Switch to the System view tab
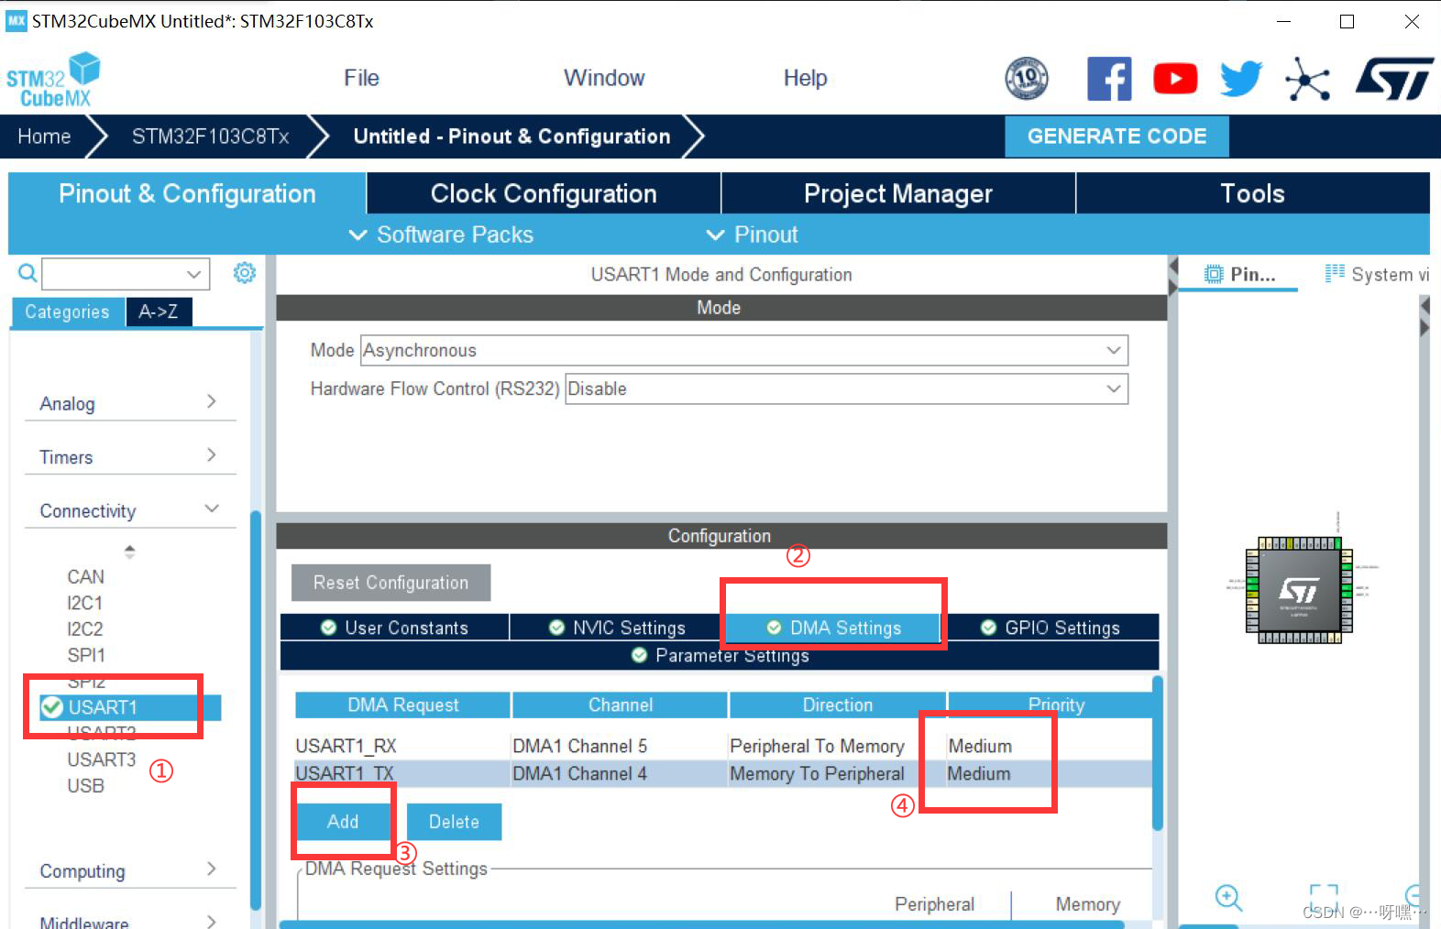Screen dimensions: 1441x929 click(1376, 274)
